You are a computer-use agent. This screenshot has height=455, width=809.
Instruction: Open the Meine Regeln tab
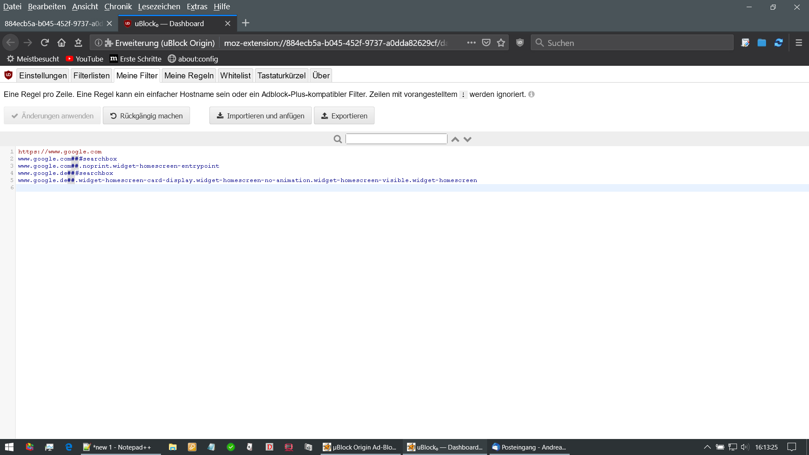[x=189, y=75]
